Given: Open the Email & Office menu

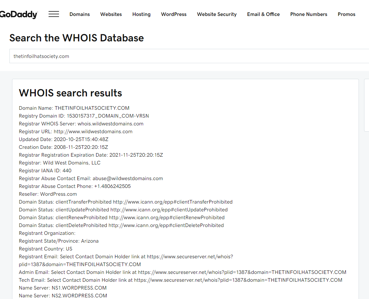Looking at the screenshot, I should point(263,14).
